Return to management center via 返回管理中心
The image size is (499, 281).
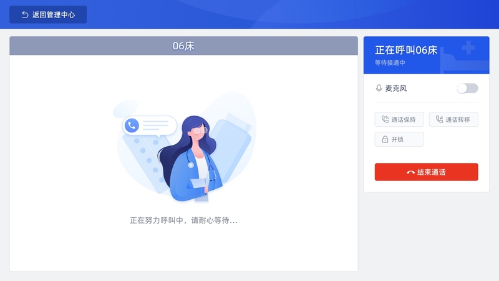point(48,14)
